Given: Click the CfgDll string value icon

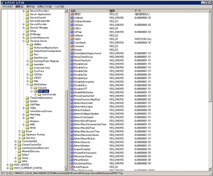Looking at the screenshot, I should tap(72, 39).
